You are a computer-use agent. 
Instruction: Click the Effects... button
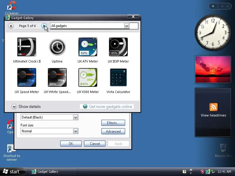(113, 123)
